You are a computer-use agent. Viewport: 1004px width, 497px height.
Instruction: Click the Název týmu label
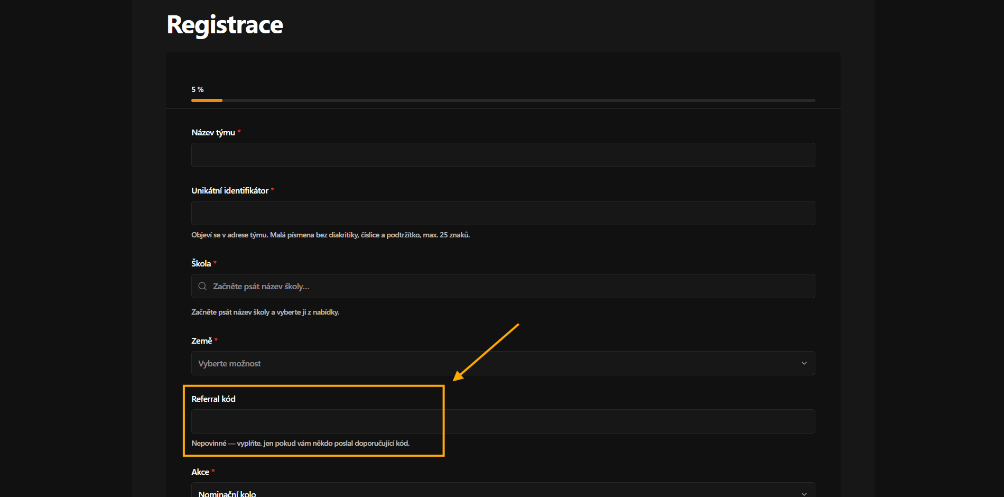click(213, 133)
